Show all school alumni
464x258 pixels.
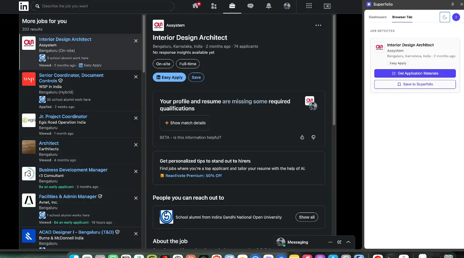click(307, 217)
